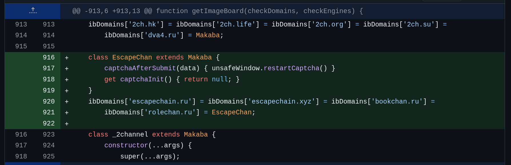Select new line number 916
This screenshot has width=511, height=165.
point(49,57)
